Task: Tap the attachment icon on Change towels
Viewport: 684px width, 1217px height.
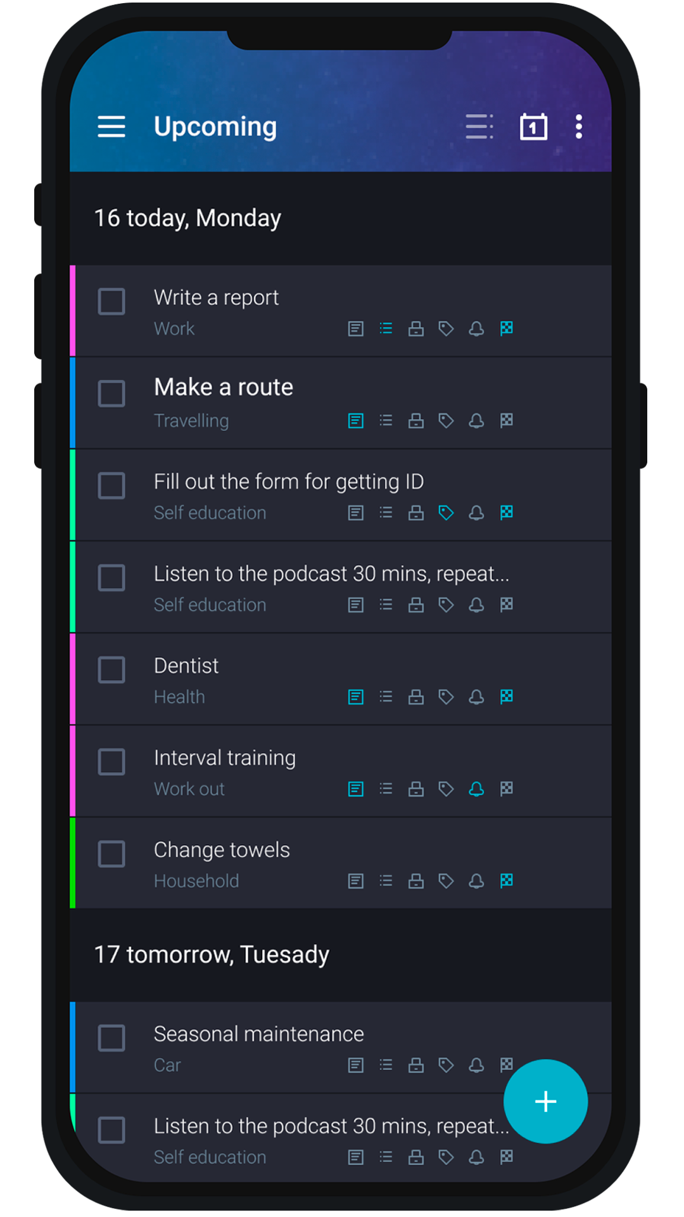Action: click(x=416, y=881)
